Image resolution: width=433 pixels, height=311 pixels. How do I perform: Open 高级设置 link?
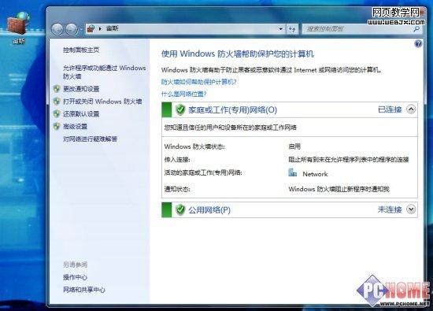pos(75,127)
